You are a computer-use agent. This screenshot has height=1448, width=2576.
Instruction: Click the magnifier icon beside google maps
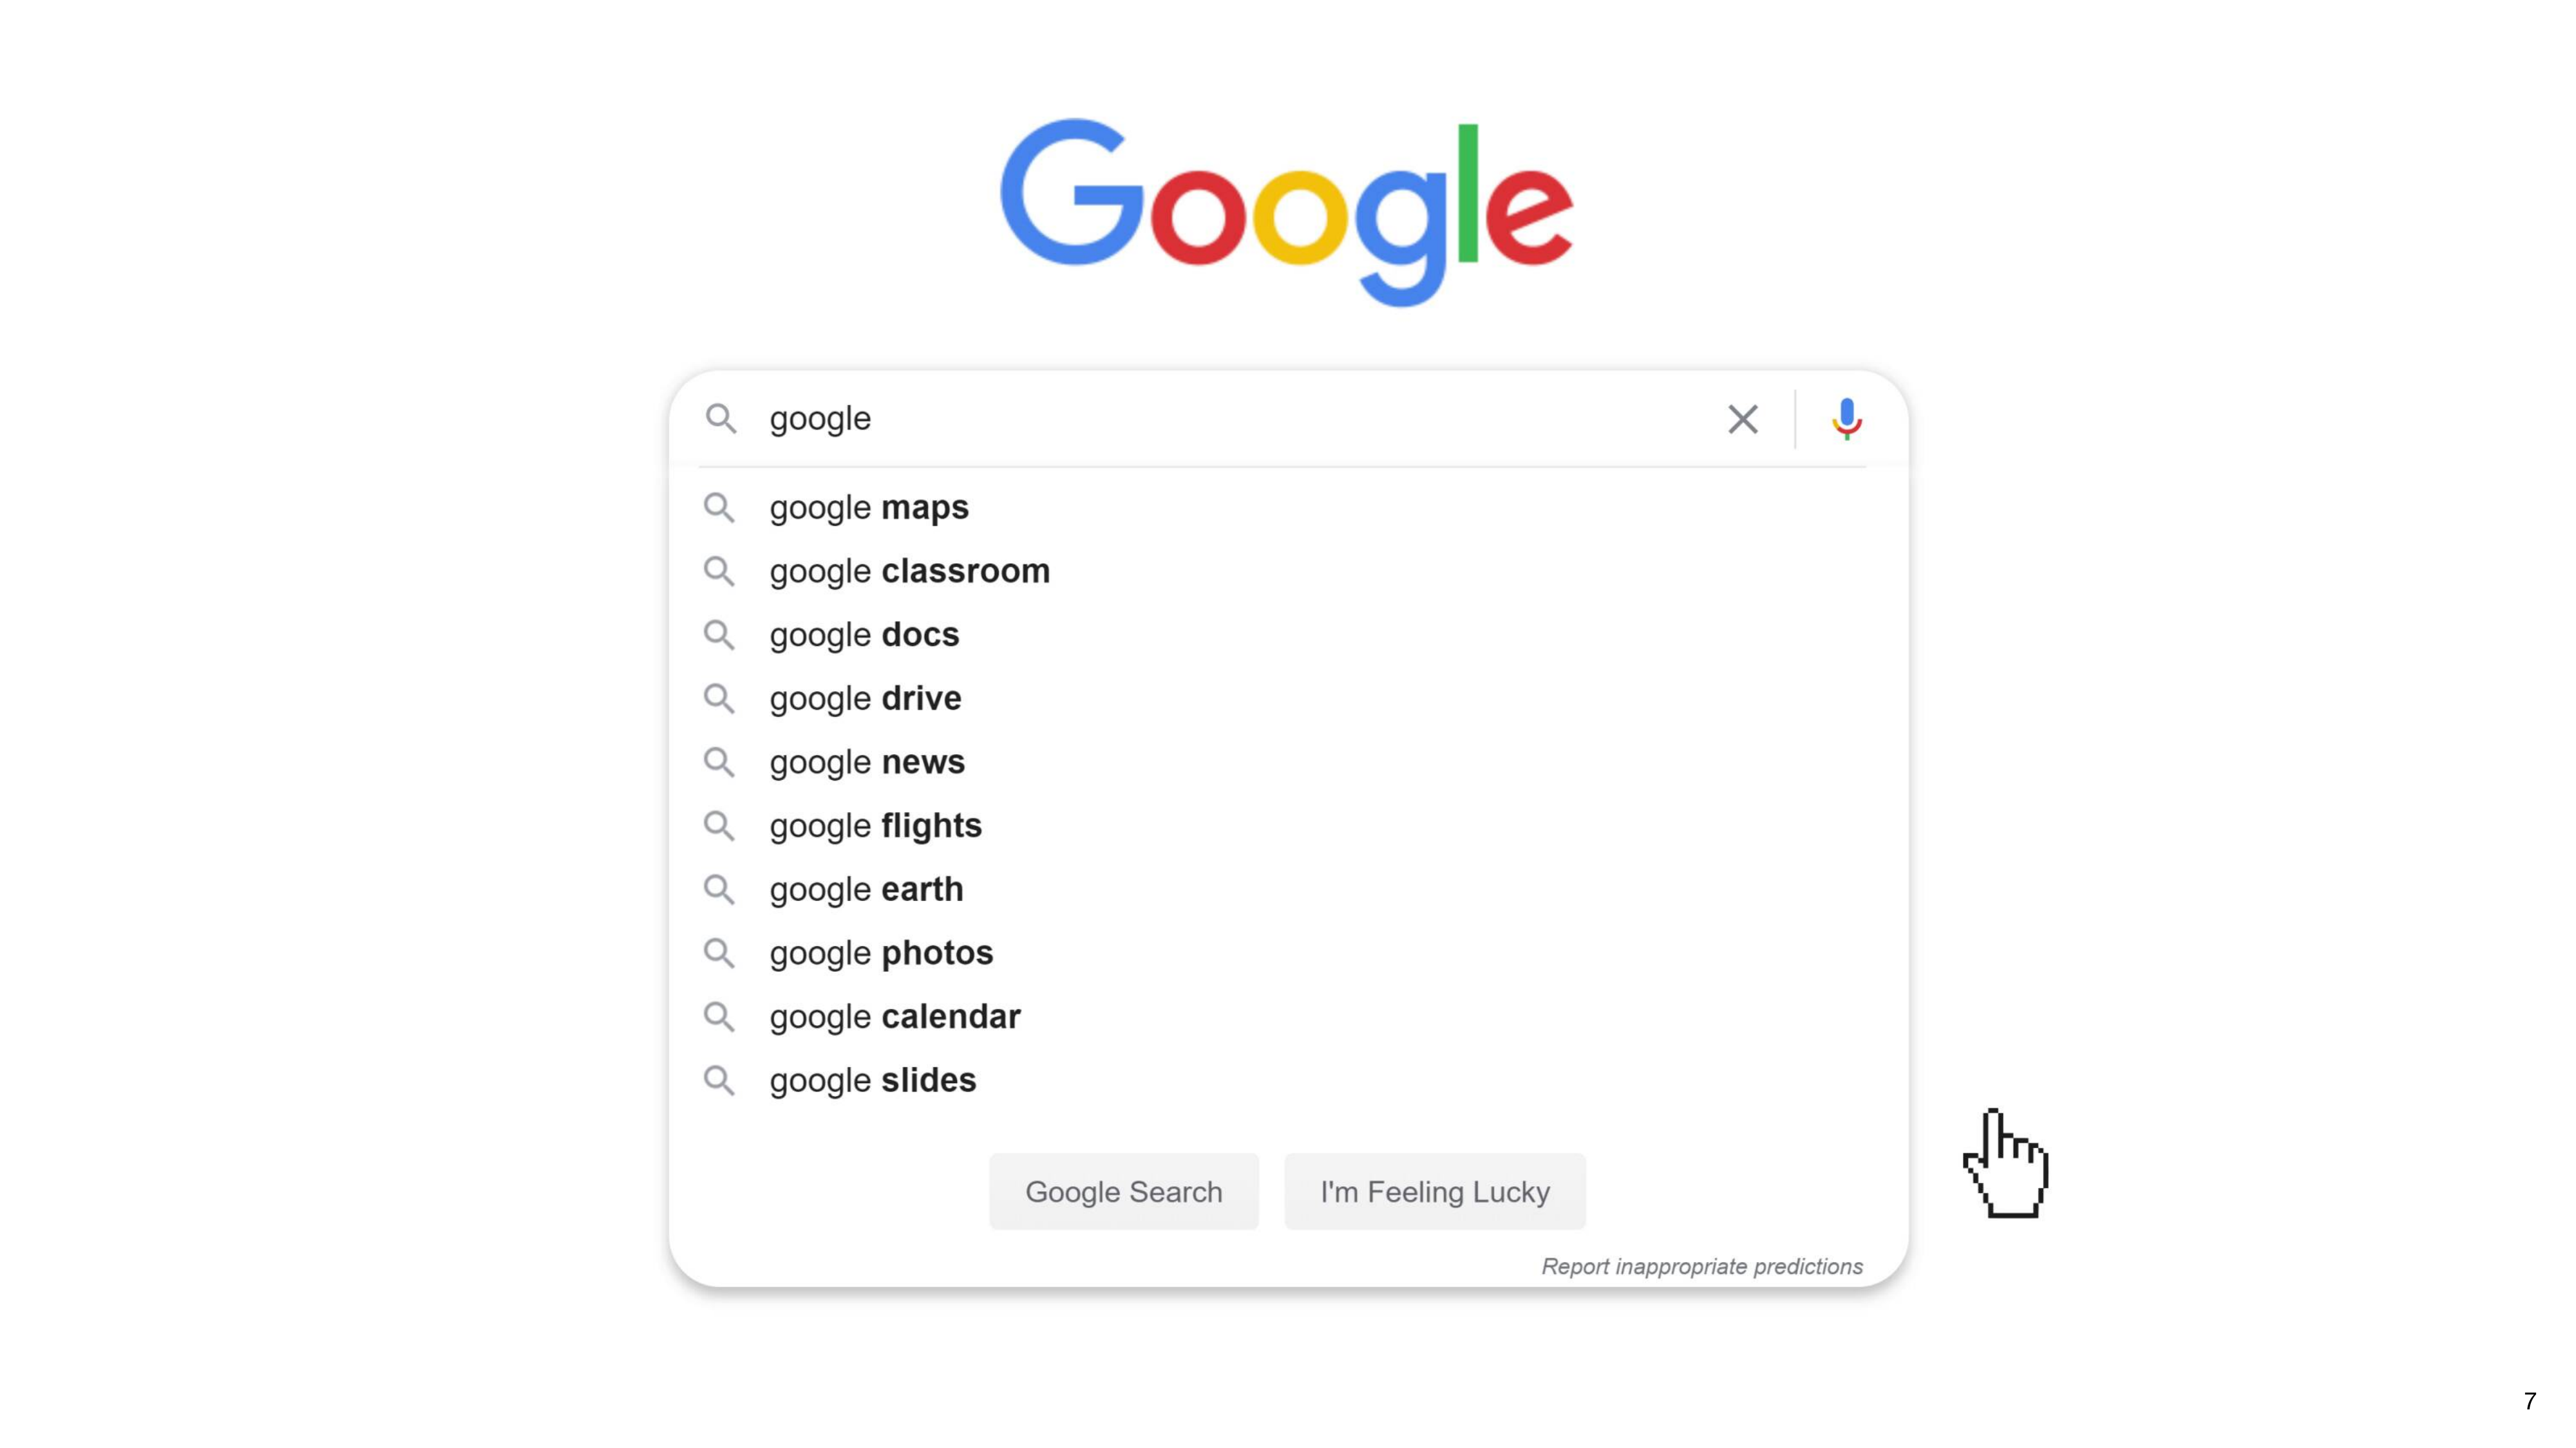click(x=718, y=508)
